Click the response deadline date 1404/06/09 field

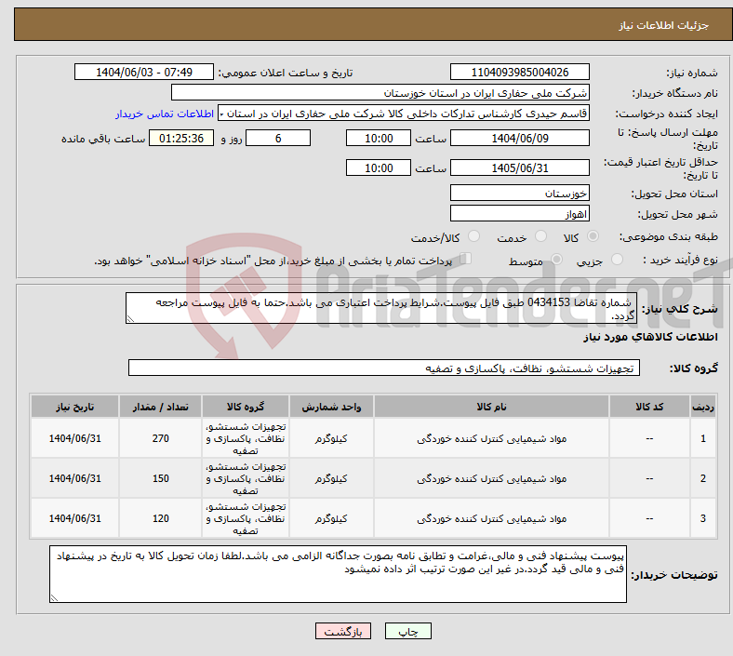(519, 138)
